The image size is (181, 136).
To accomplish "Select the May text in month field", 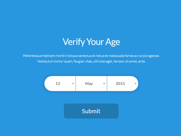I will [89, 84].
